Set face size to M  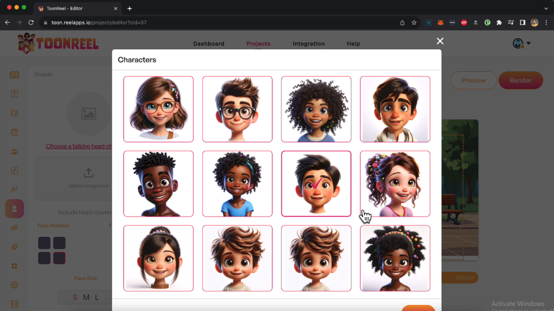[86, 297]
